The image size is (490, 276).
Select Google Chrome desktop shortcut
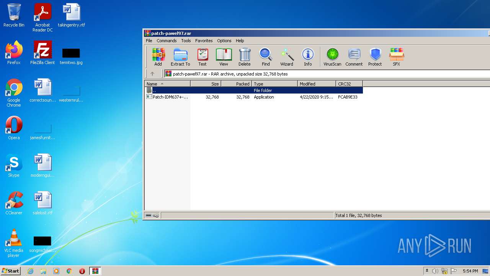point(14,93)
